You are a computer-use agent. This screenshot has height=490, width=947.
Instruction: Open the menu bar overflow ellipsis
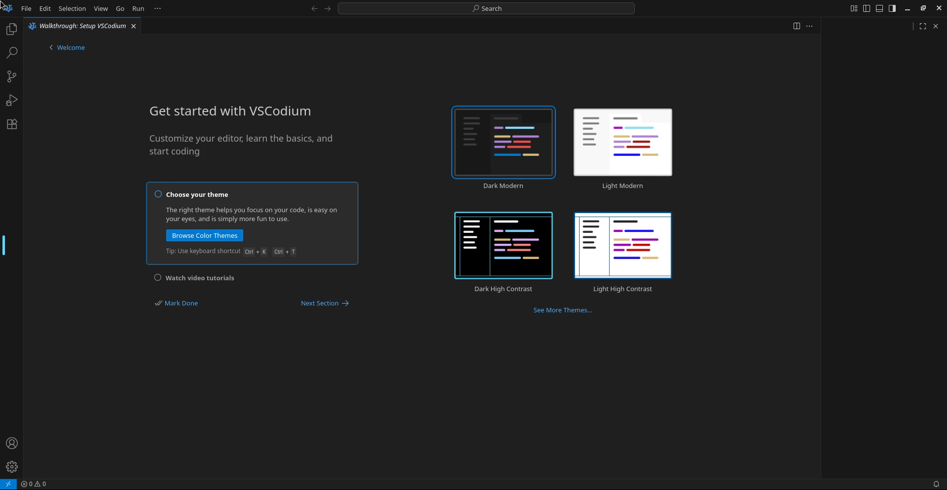tap(157, 8)
